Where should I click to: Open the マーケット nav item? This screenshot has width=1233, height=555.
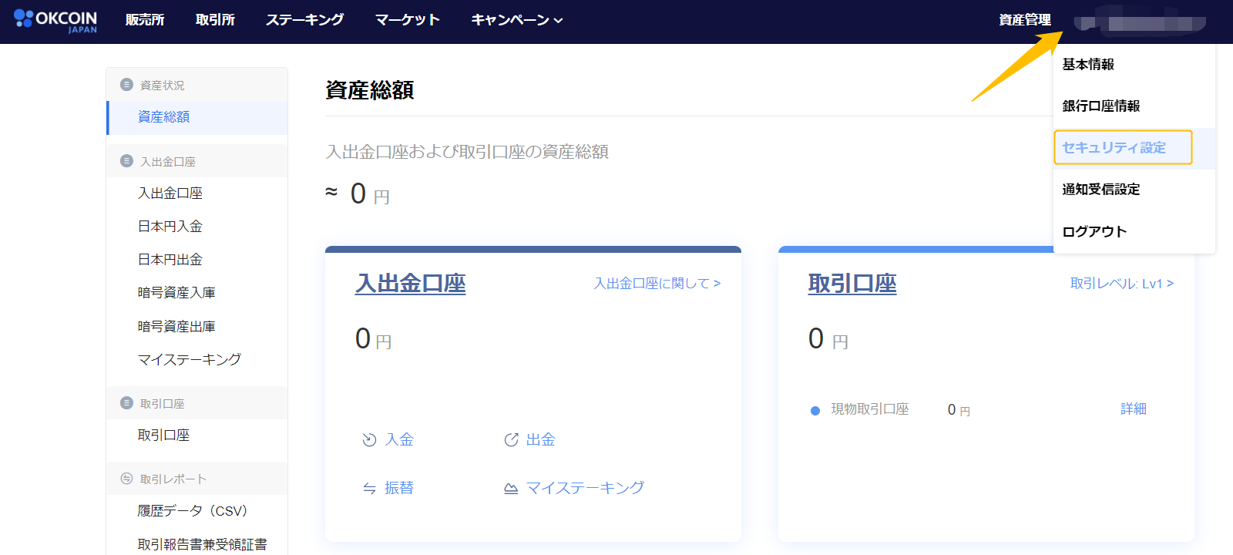click(x=407, y=20)
